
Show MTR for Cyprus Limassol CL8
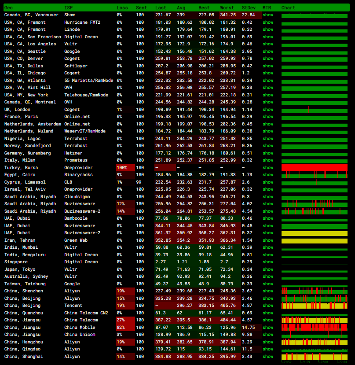pyautogui.click(x=268, y=182)
